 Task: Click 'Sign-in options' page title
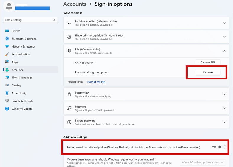pos(113,4)
